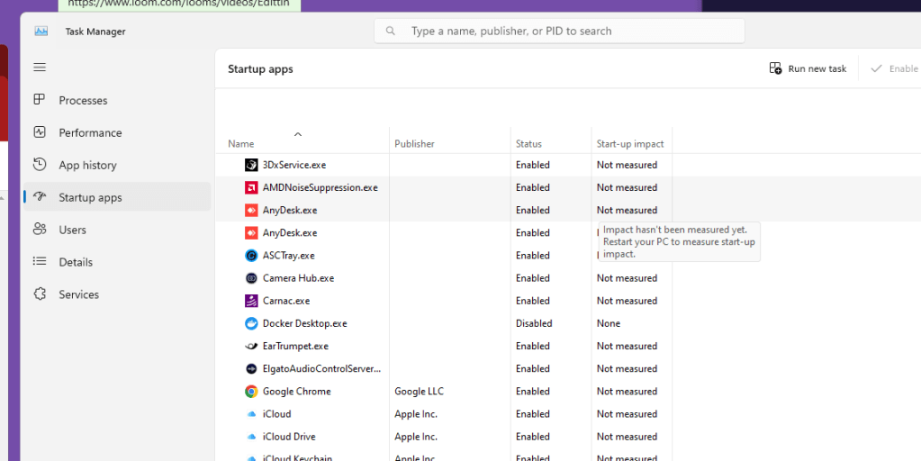Click the AMDNoiseSuppression.exe red icon
This screenshot has width=921, height=461.
click(x=251, y=188)
